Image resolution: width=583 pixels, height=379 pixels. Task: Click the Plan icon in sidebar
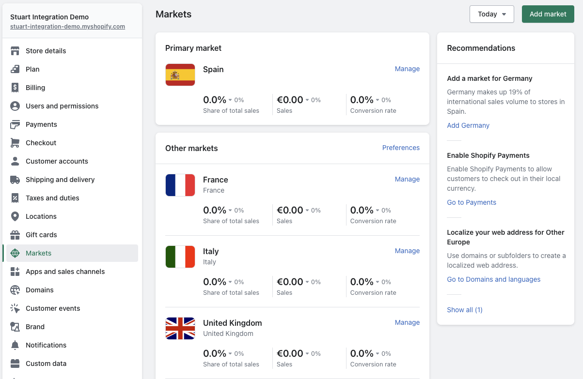tap(15, 69)
